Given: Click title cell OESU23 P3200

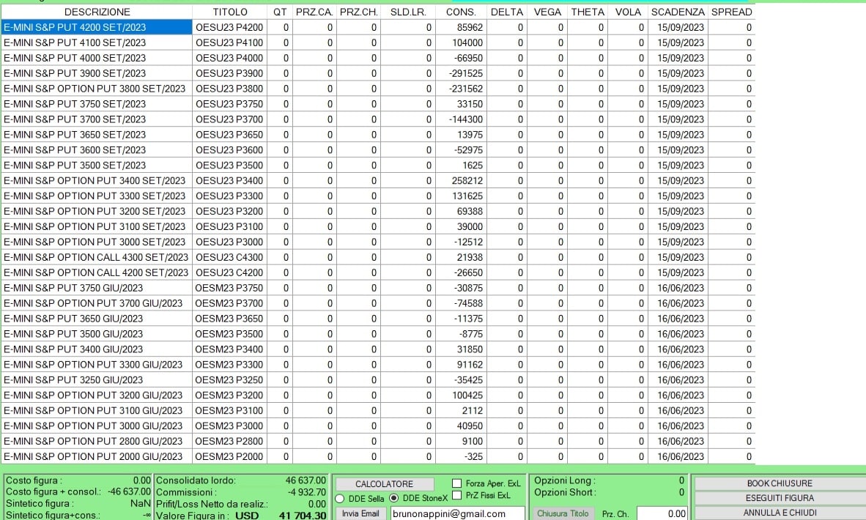Looking at the screenshot, I should pyautogui.click(x=230, y=212).
